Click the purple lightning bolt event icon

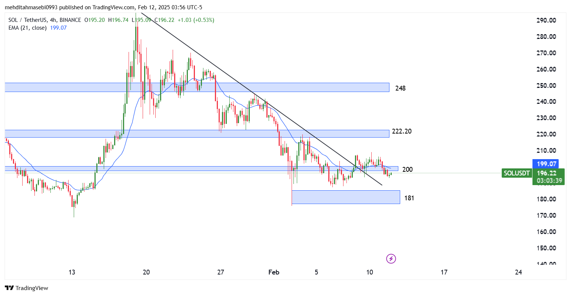[x=391, y=259]
